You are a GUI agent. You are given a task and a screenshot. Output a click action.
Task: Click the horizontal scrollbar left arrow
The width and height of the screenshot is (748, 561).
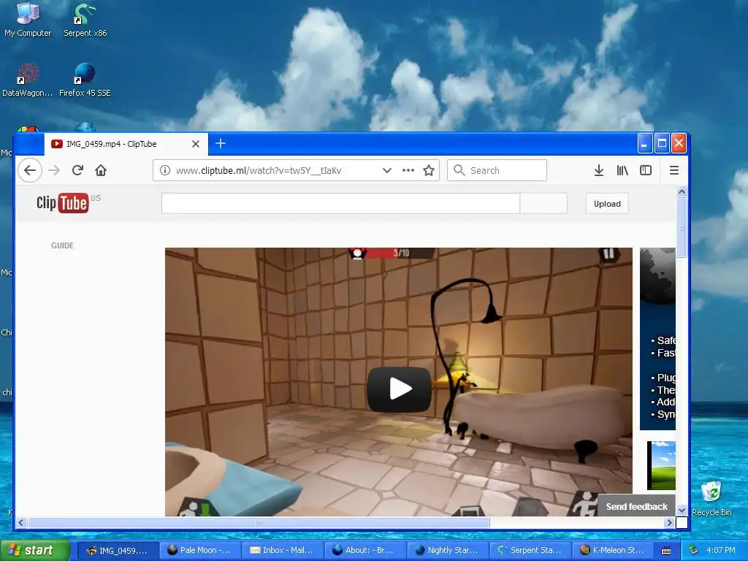(20, 523)
